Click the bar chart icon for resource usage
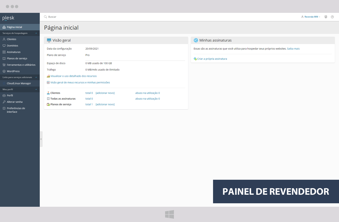 [x=48, y=76]
